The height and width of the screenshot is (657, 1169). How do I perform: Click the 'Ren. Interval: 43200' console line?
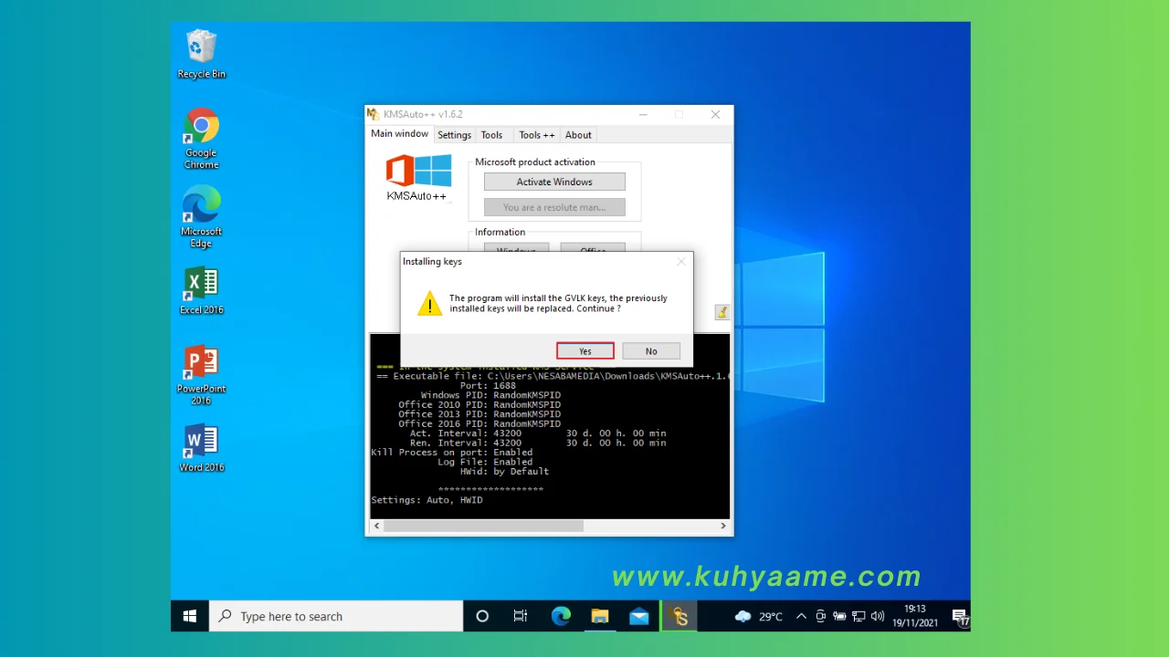point(538,443)
